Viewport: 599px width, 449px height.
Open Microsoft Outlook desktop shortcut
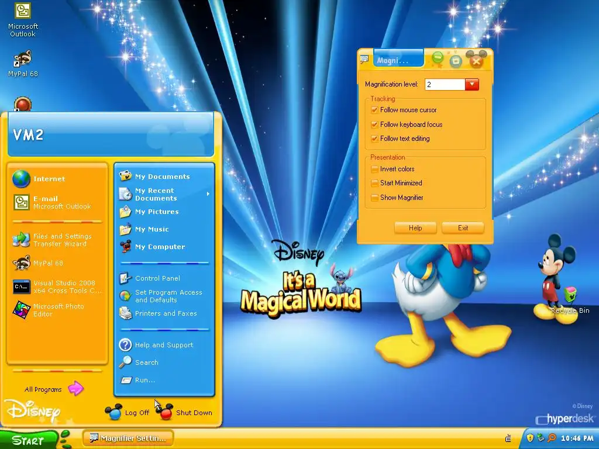23,20
